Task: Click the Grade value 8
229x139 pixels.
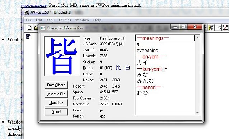Action: tap(101, 74)
